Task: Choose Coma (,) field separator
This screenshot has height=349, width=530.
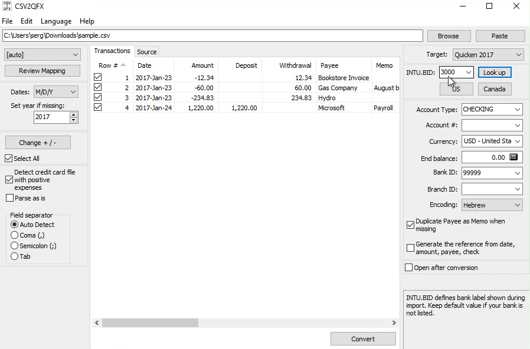Action: 14,235
